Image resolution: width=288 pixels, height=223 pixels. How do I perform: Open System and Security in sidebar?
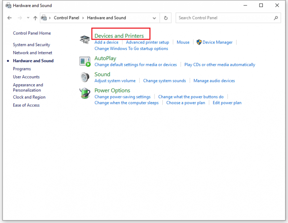tap(31, 45)
